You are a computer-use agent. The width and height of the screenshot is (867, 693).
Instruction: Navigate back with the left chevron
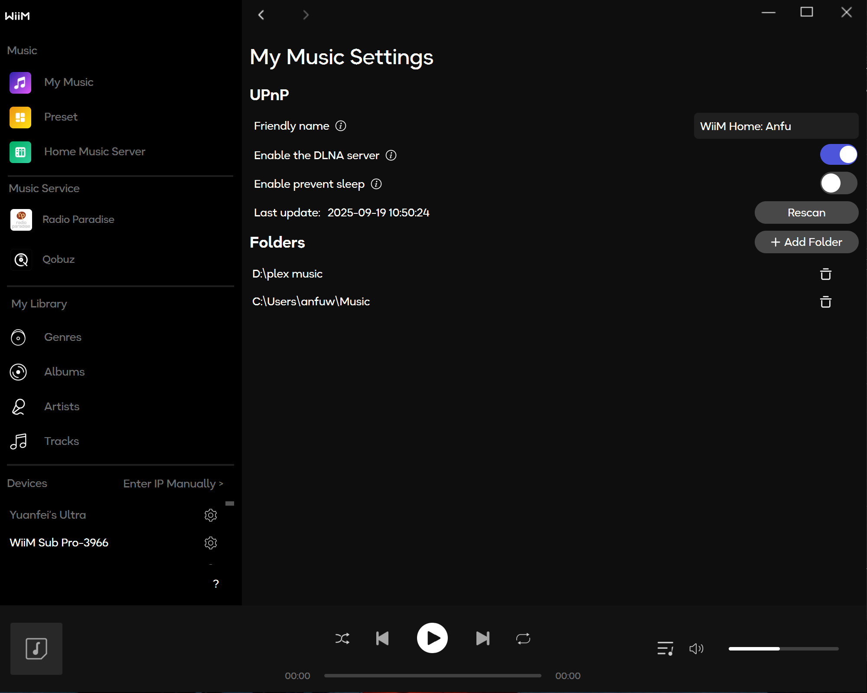click(261, 15)
